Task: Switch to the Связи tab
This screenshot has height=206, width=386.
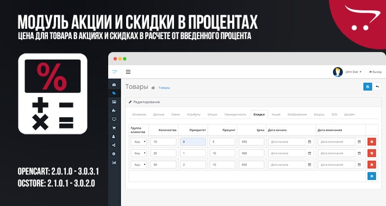Action: point(176,114)
